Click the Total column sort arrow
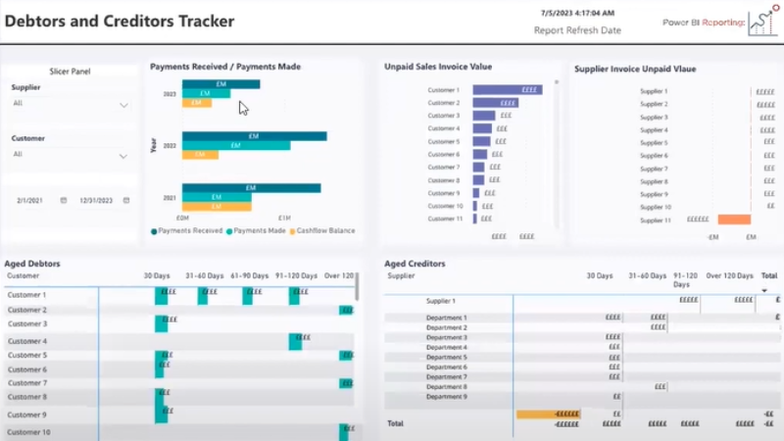The image size is (784, 441). (764, 290)
